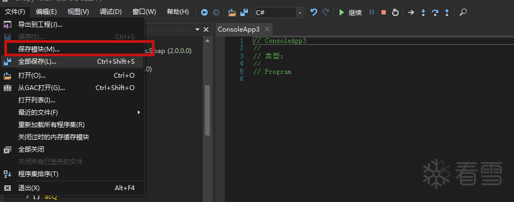
Task: Choose 打开列表(I)... menu entry
Action: coord(72,100)
